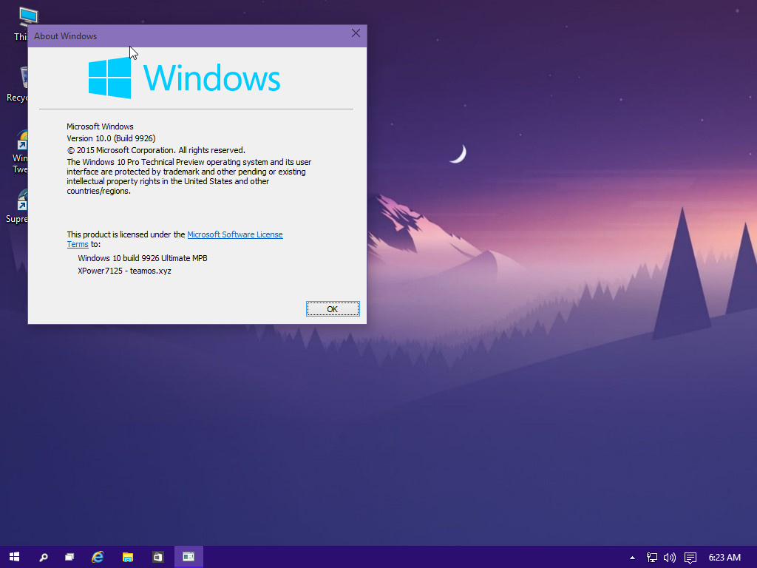
Task: Open the notifications Action Center icon
Action: click(690, 558)
